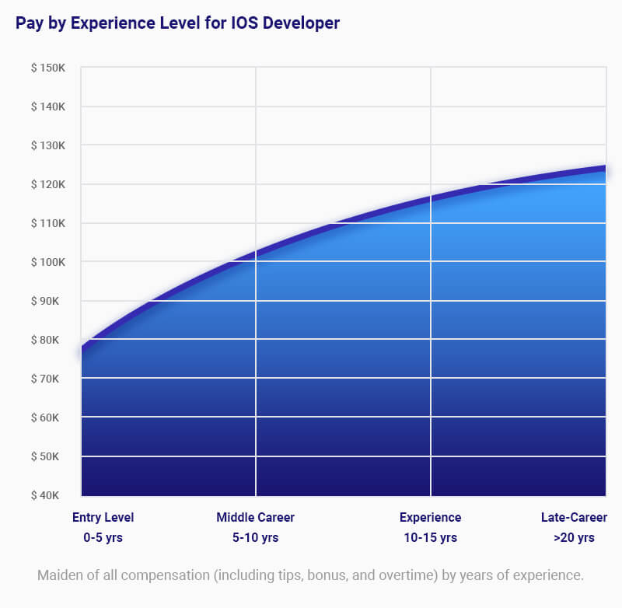Screen dimensions: 622x608
Task: Click the '10-15 yrs' label
Action: pyautogui.click(x=430, y=537)
